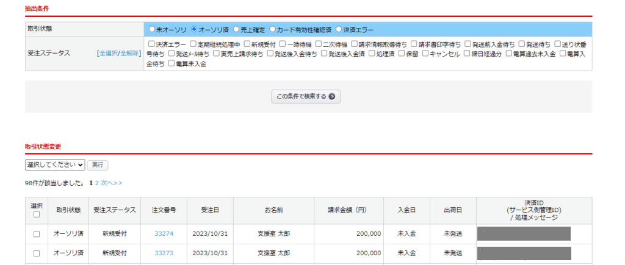Select the 未オーソリ radio button

coord(151,29)
